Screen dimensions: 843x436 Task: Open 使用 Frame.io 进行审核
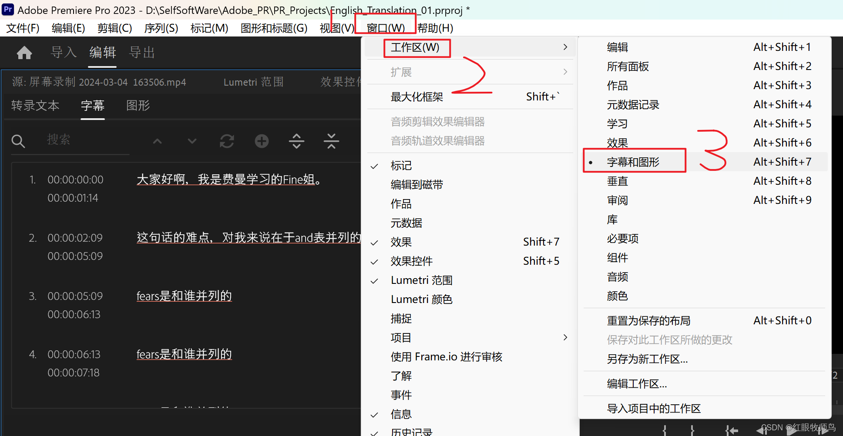click(470, 357)
